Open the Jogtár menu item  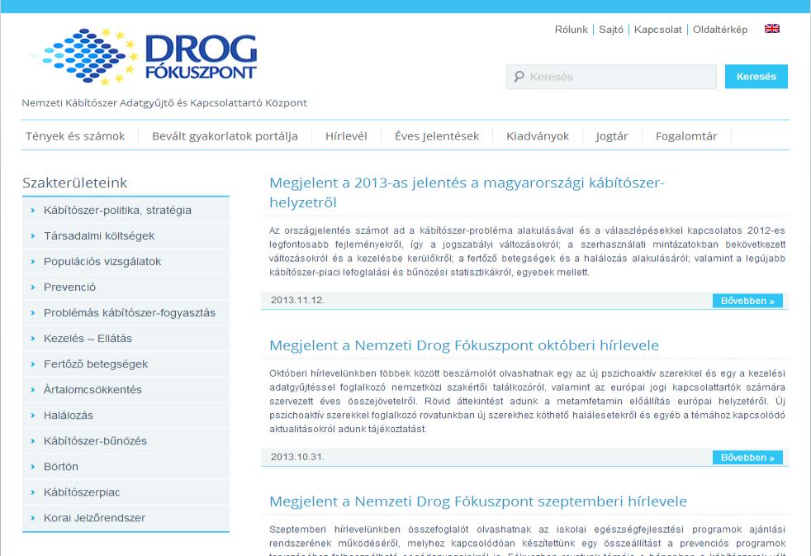[x=612, y=136]
